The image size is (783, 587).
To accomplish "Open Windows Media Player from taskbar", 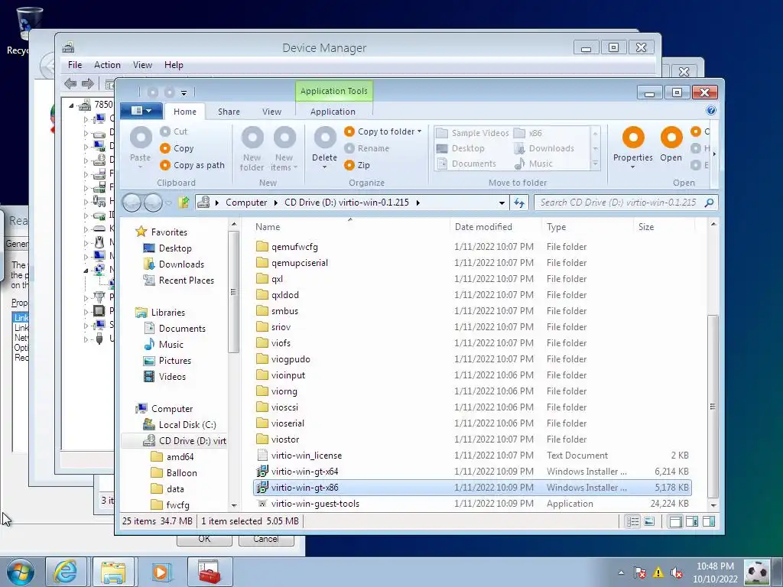I will [161, 572].
